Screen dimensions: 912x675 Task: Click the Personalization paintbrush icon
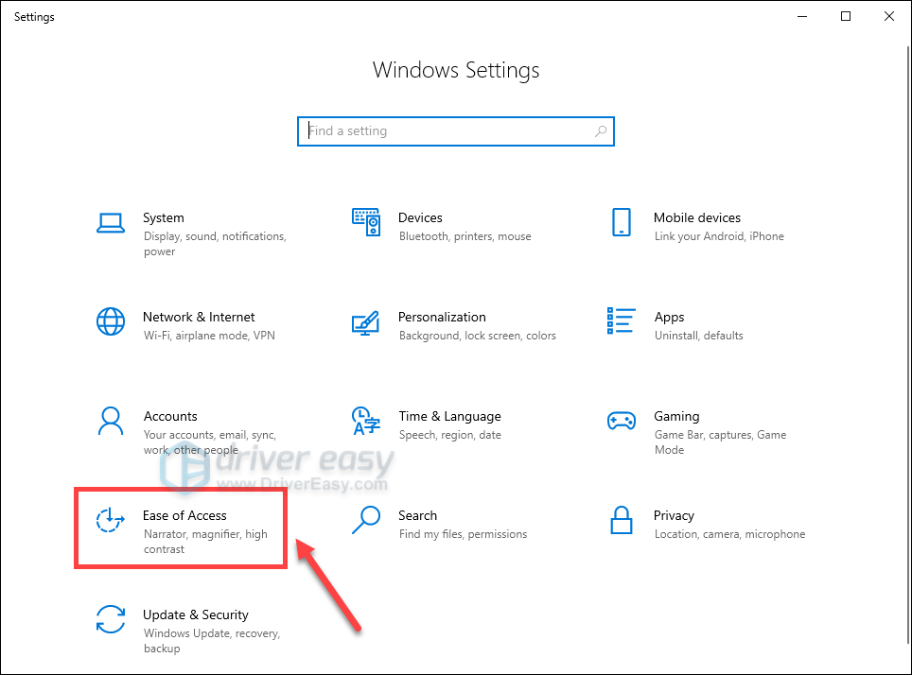click(365, 321)
